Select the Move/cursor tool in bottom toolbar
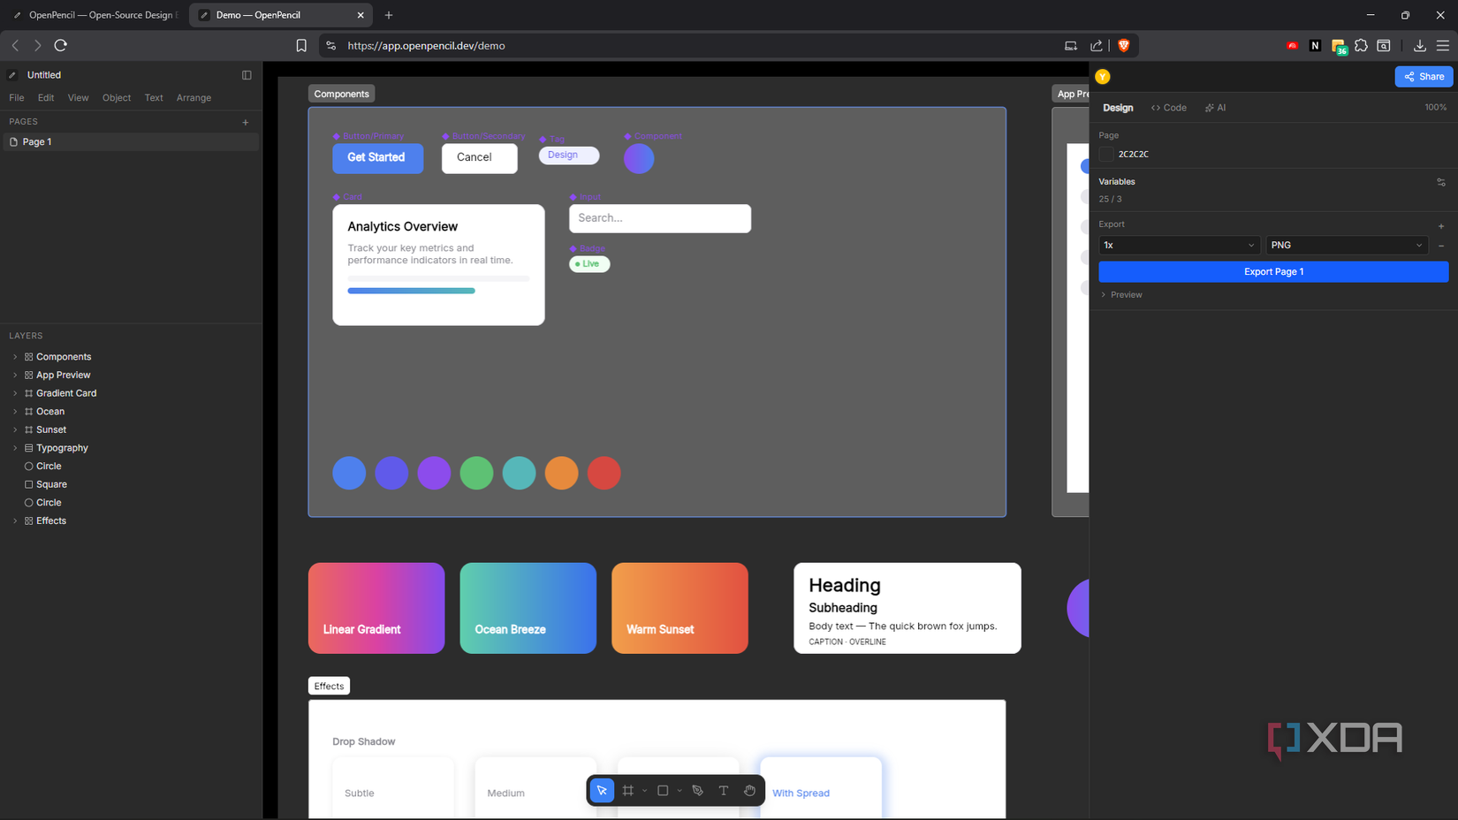Screen dimensions: 1458x820 602,790
